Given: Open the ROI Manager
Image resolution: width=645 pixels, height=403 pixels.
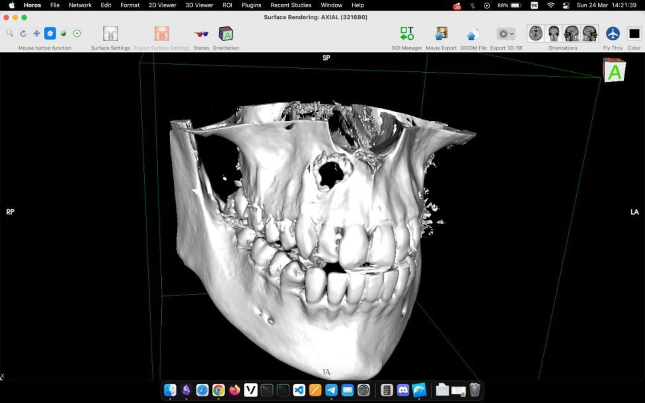Looking at the screenshot, I should [x=406, y=34].
